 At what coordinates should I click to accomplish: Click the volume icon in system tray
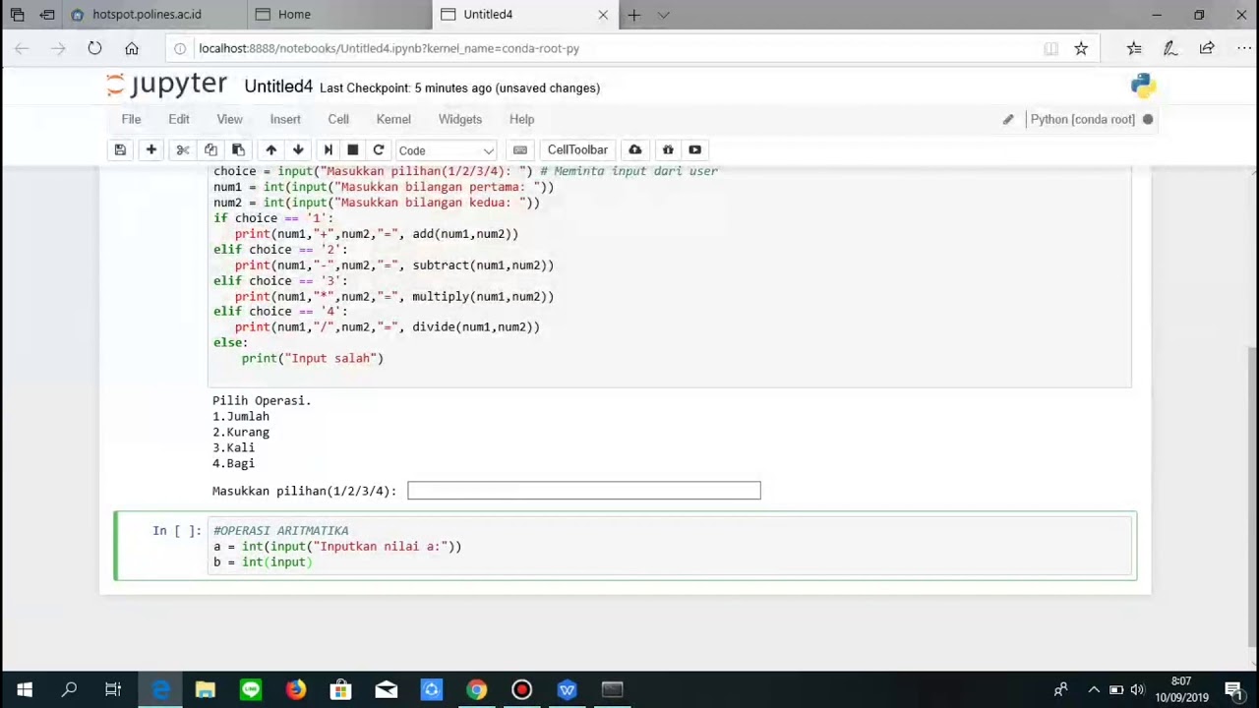pos(1138,689)
